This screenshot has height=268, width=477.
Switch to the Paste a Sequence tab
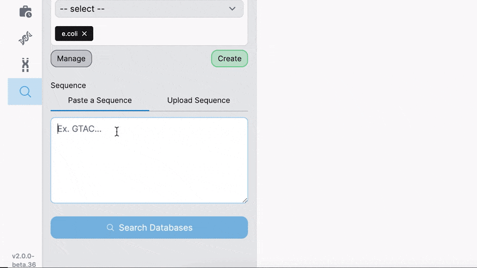tap(100, 100)
